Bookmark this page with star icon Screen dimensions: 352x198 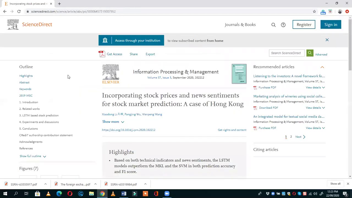point(314,12)
